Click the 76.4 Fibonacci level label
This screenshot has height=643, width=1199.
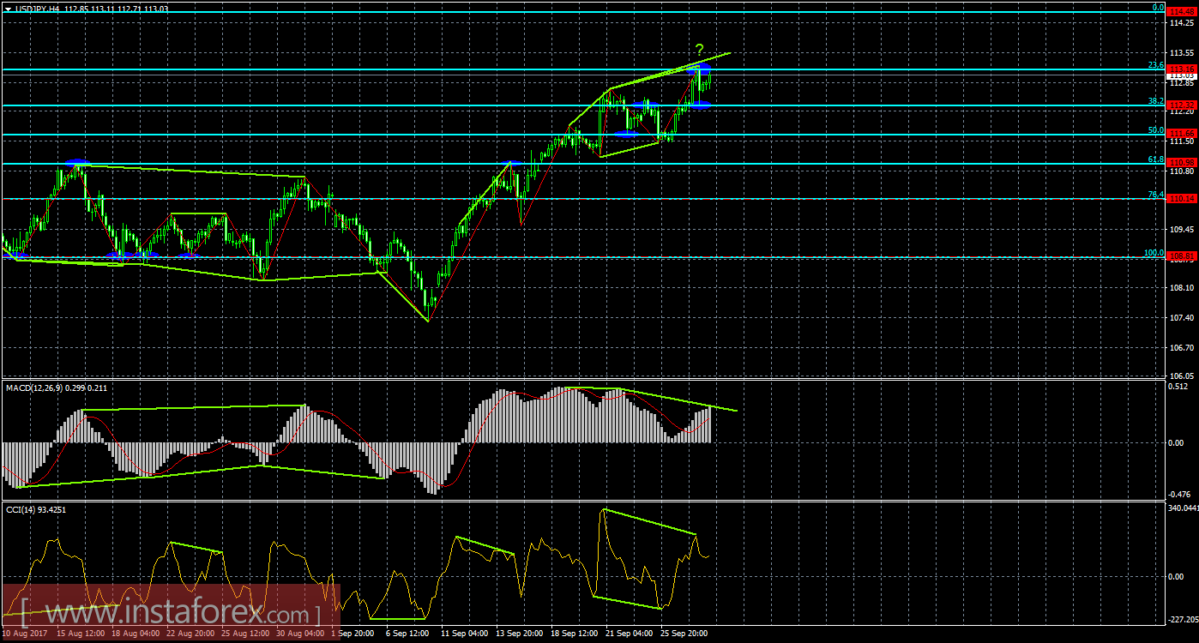point(1155,195)
